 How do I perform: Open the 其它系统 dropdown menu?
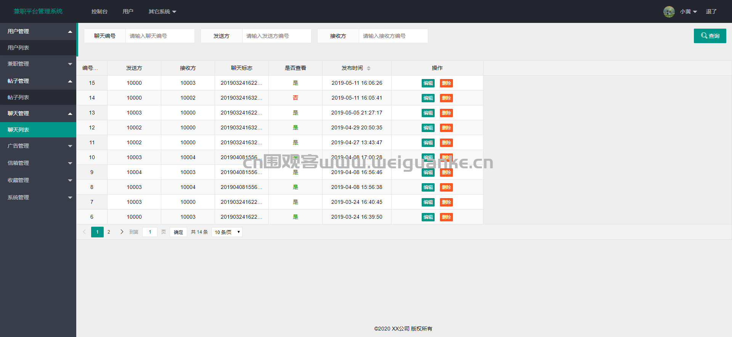(162, 11)
